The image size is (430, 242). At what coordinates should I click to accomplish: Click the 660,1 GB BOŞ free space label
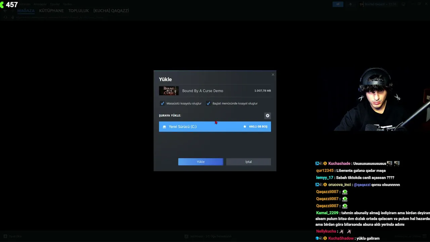(x=258, y=127)
